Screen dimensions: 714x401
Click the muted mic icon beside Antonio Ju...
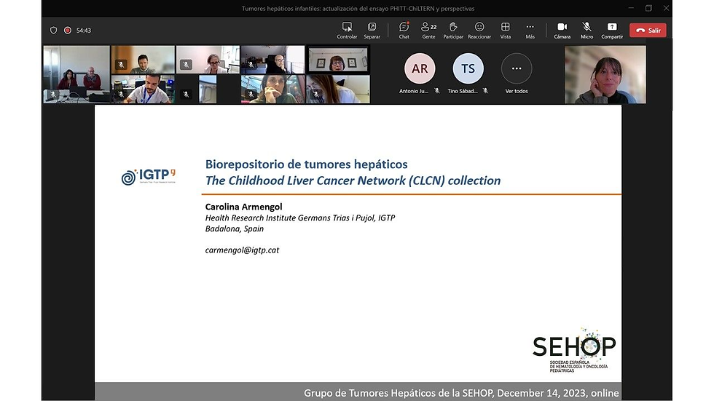436,91
